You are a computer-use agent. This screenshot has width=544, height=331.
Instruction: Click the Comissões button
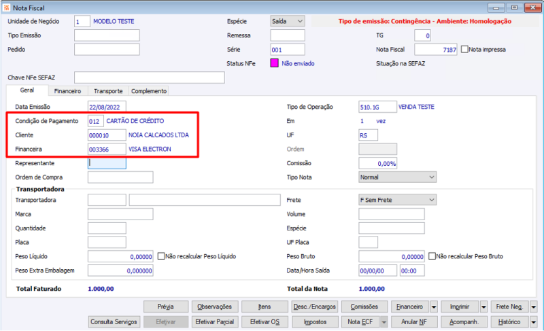pos(364,307)
